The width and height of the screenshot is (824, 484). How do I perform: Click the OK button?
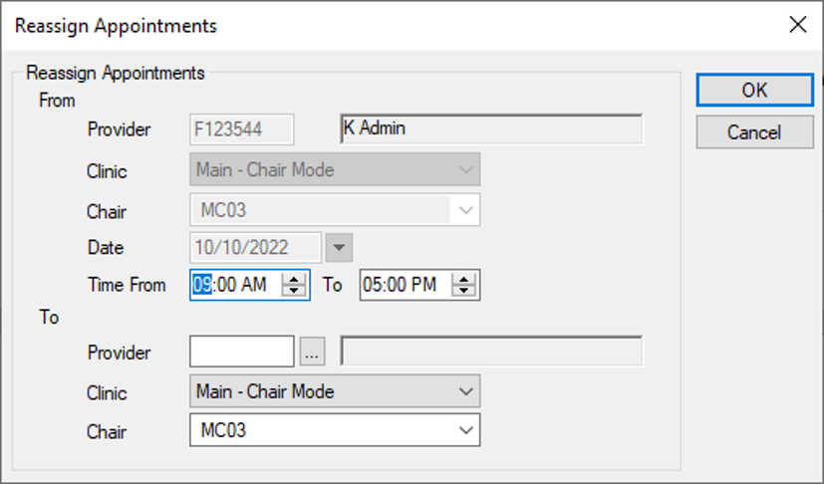tap(754, 90)
